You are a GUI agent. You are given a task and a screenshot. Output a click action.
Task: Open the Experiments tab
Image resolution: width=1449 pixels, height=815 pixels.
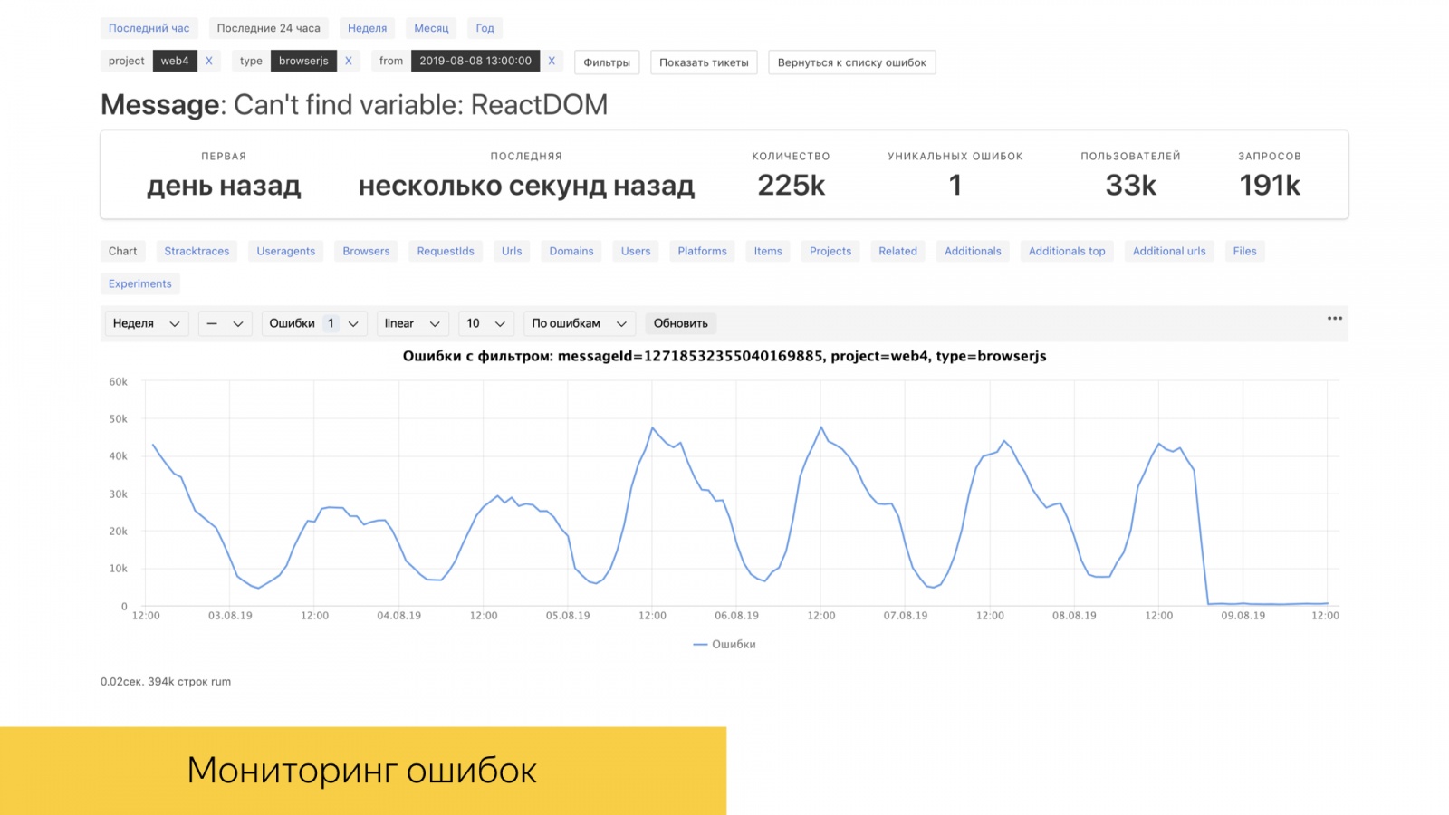coord(139,283)
